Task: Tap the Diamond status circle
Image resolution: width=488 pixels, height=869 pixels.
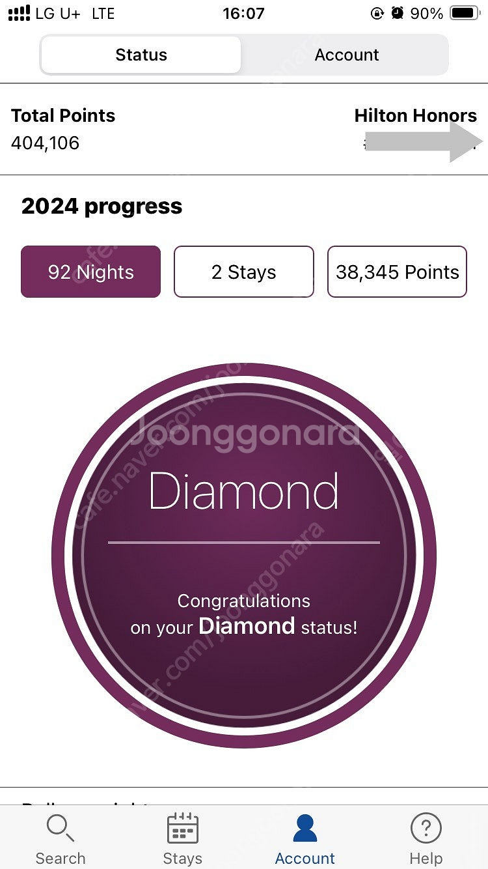Action: pos(244,556)
